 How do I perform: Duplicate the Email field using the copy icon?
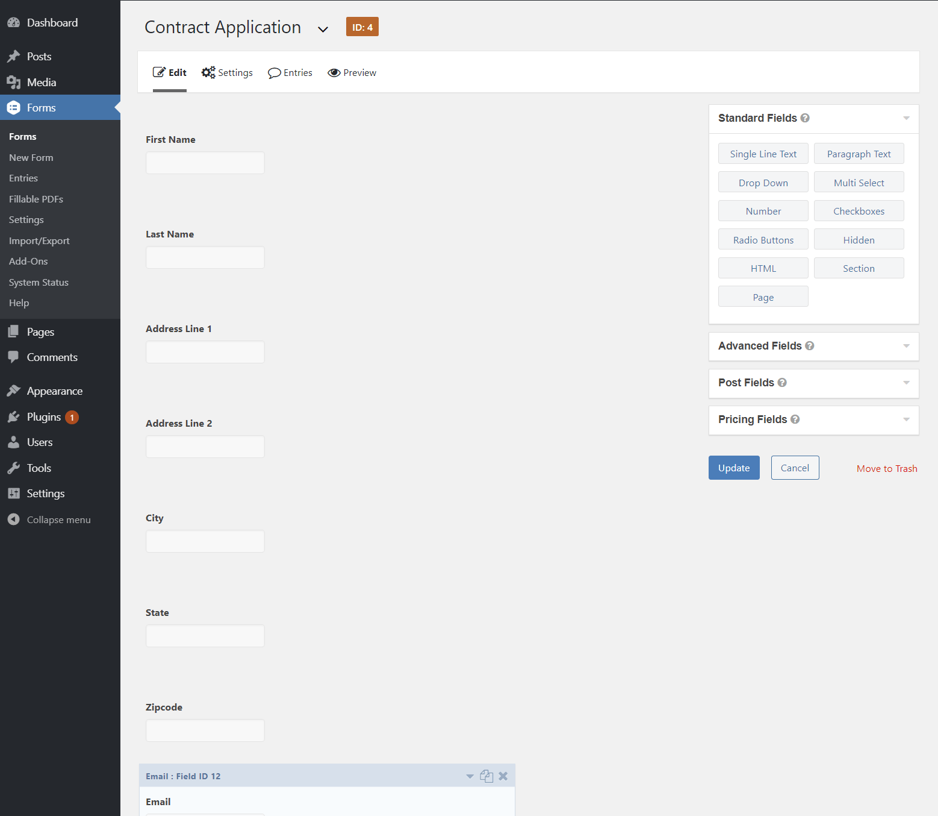[x=486, y=776]
